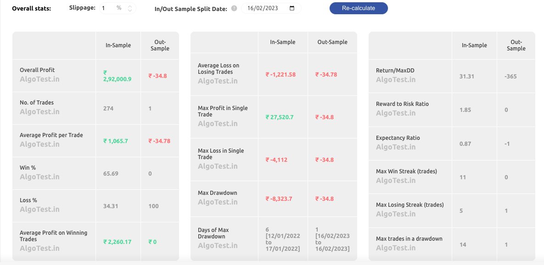Select the in-sample Loss % value 34.31
Image resolution: width=544 pixels, height=265 pixels.
[111, 206]
